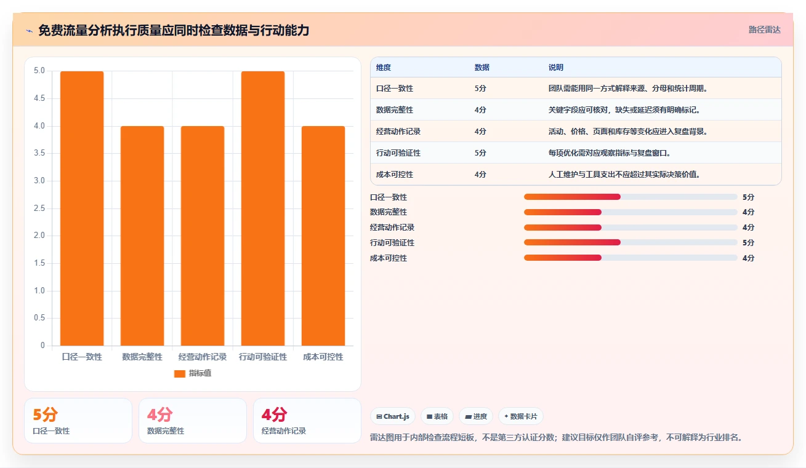This screenshot has width=806, height=468.
Task: Select the 口径一致性 table row name
Action: pyautogui.click(x=395, y=89)
